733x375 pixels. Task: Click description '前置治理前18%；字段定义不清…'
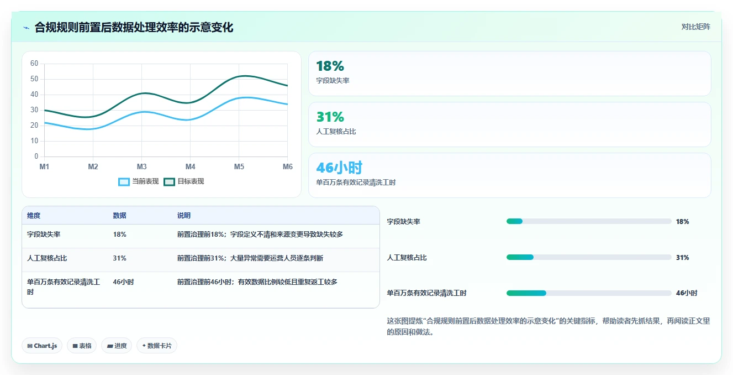(260, 235)
